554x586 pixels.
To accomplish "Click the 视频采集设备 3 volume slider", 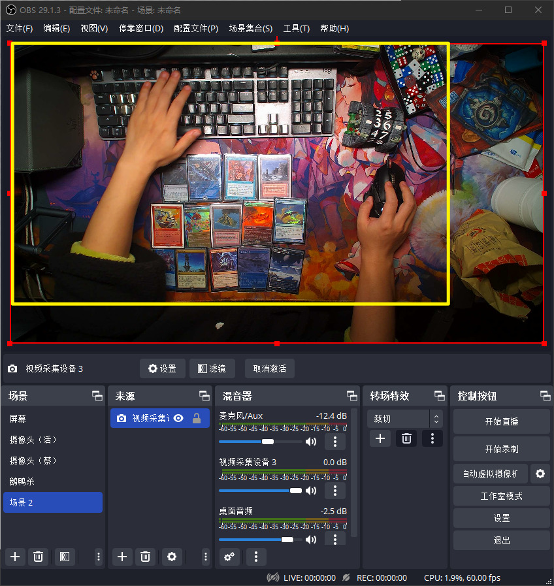I will (x=261, y=491).
